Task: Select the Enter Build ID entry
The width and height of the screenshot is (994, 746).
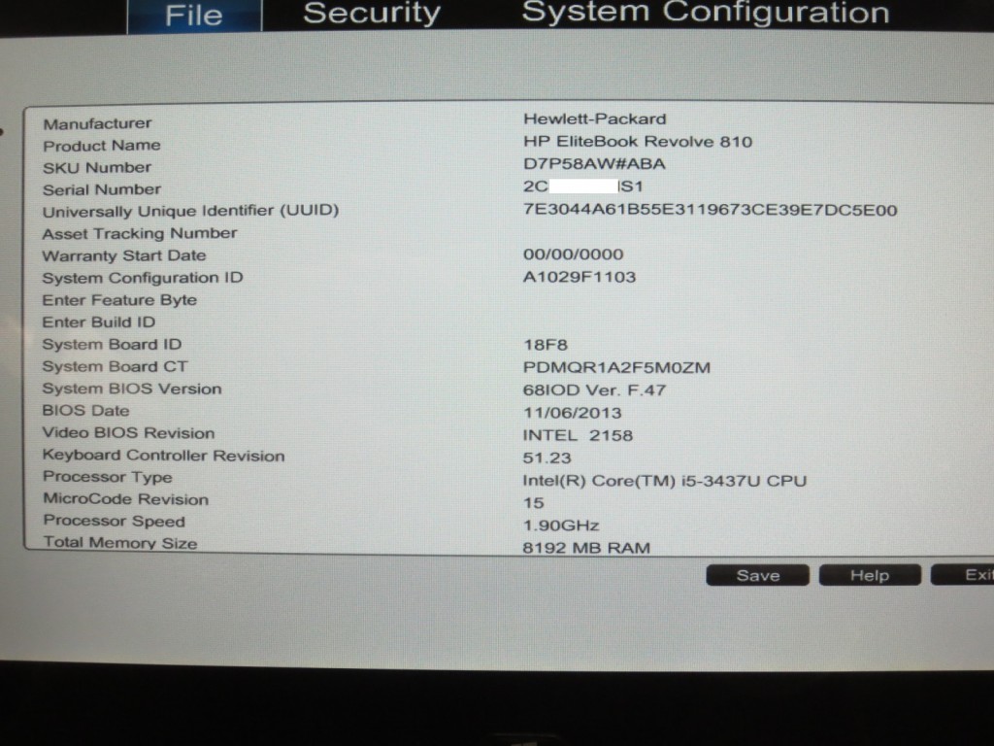Action: point(98,322)
